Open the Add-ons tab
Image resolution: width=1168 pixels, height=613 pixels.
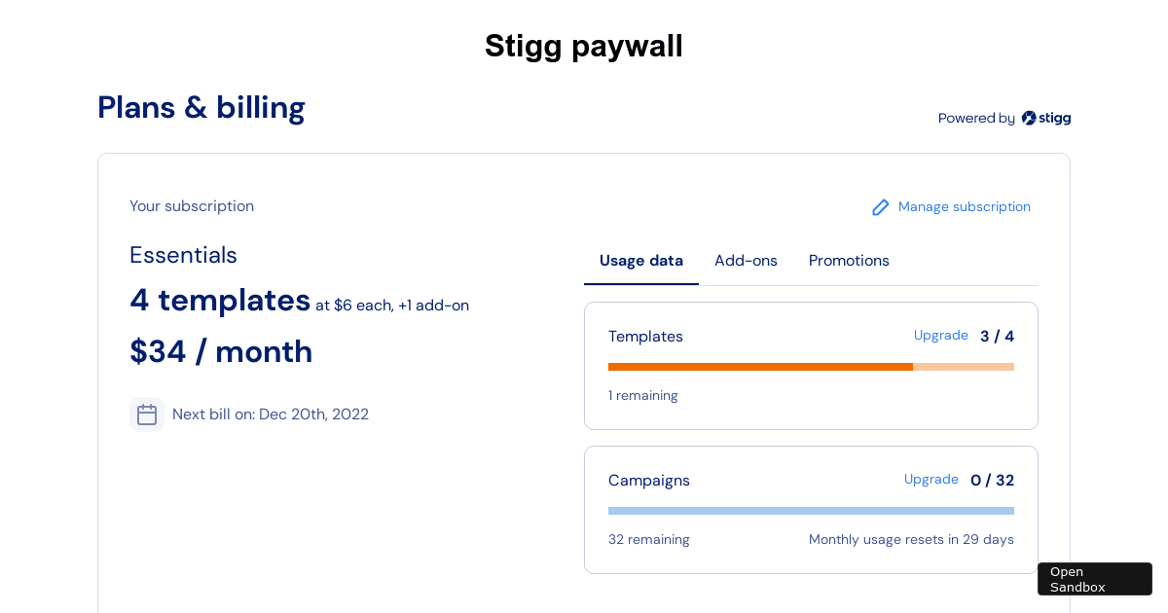click(746, 261)
